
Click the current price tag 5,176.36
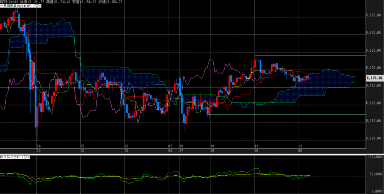pos(374,78)
